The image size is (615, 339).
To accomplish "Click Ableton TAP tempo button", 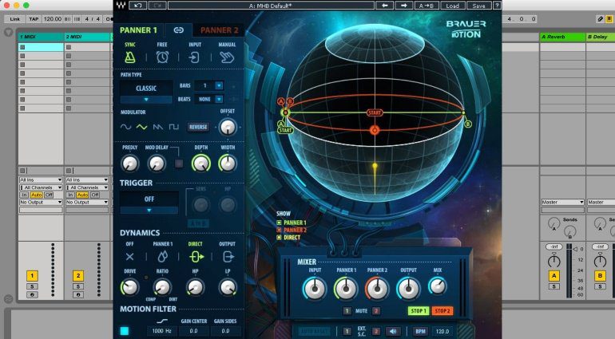I will coord(34,19).
